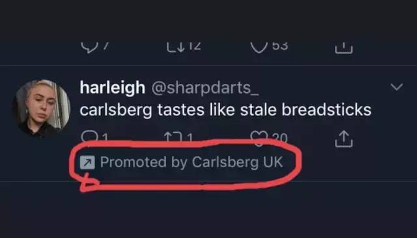Image resolution: width=417 pixels, height=238 pixels.
Task: Click the harleigh display name
Action: pos(113,88)
